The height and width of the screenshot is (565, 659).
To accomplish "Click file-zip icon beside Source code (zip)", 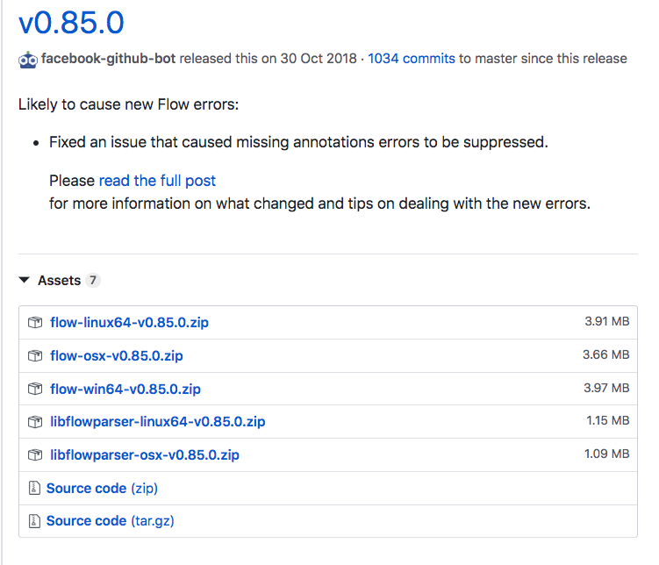I will point(34,488).
